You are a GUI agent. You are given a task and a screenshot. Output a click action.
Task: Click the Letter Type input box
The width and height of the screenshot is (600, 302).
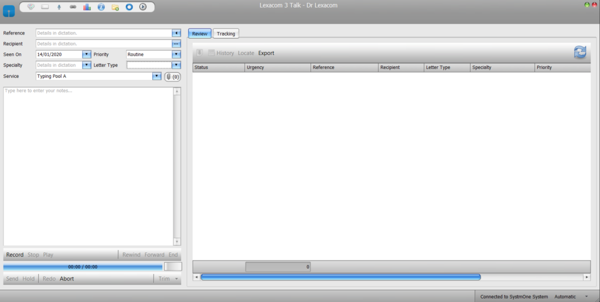(149, 65)
